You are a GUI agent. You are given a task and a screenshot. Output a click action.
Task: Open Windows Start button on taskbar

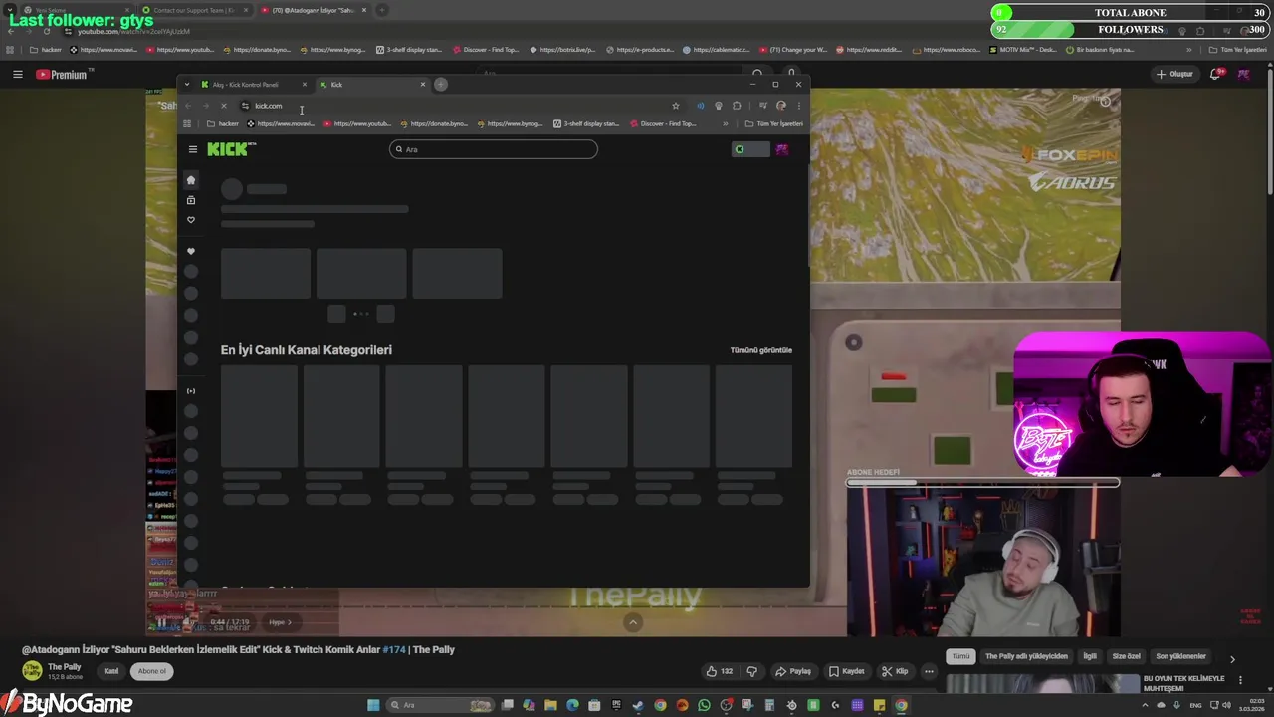[x=373, y=705]
